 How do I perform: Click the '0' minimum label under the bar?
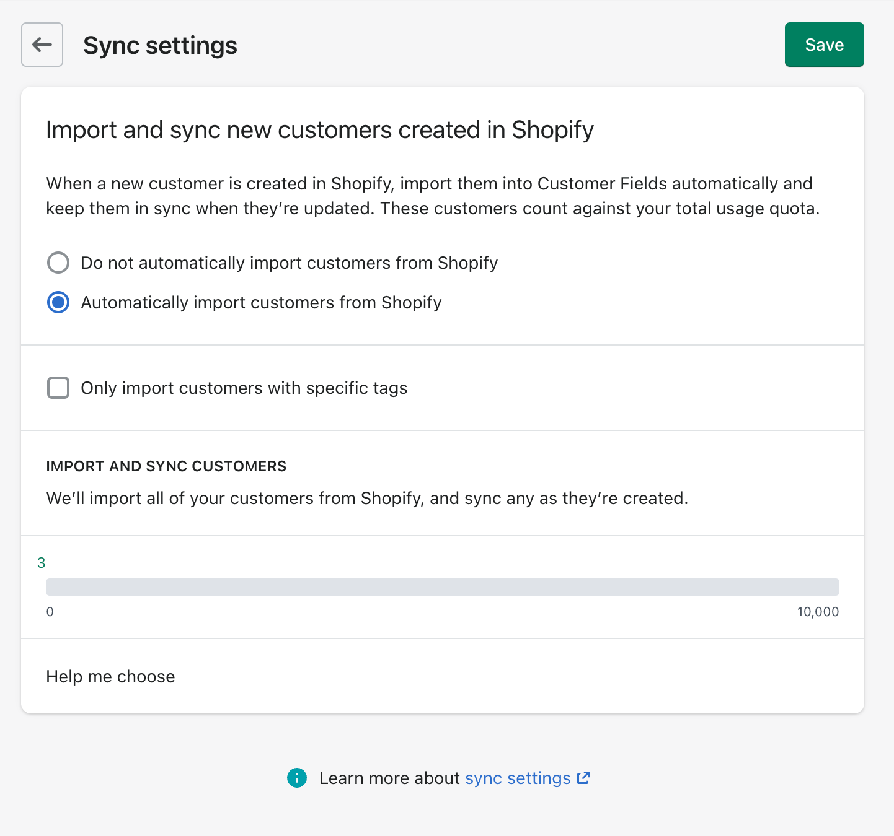click(50, 612)
